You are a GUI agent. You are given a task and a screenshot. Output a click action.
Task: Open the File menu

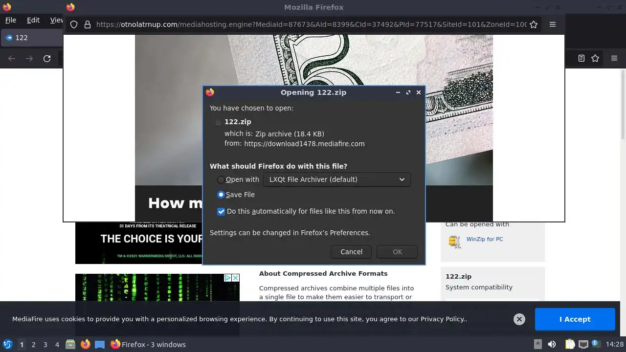pyautogui.click(x=11, y=20)
